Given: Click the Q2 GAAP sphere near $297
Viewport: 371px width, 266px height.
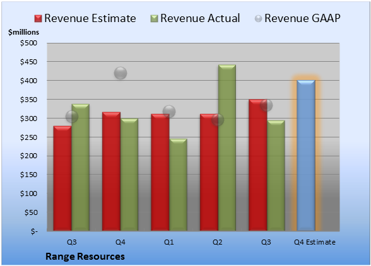Looking at the screenshot, I should pyautogui.click(x=218, y=120).
